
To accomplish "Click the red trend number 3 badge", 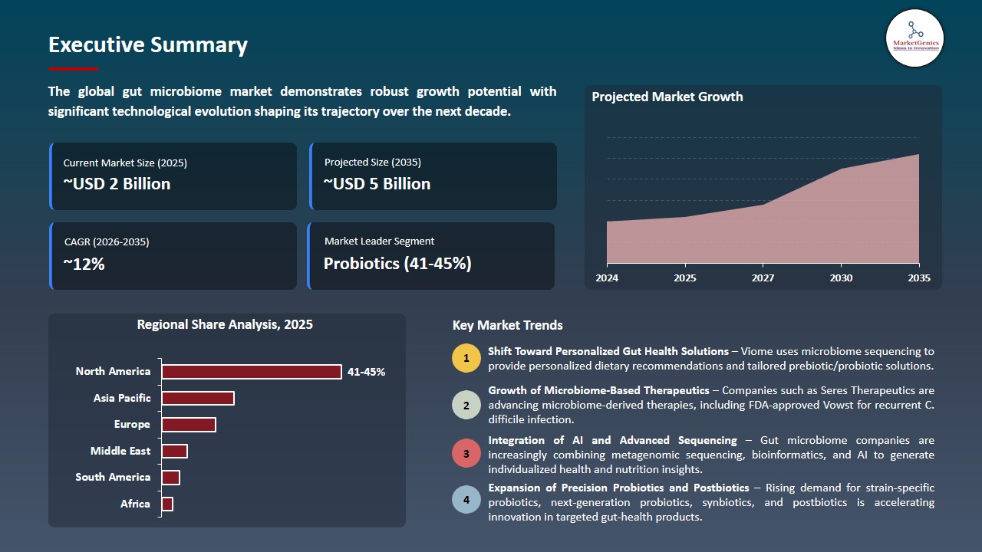I will tap(466, 454).
